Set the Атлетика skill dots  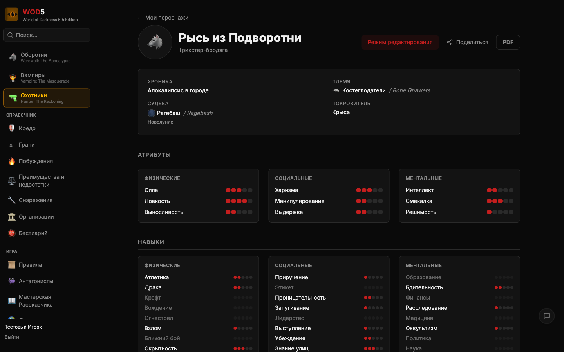point(243,277)
